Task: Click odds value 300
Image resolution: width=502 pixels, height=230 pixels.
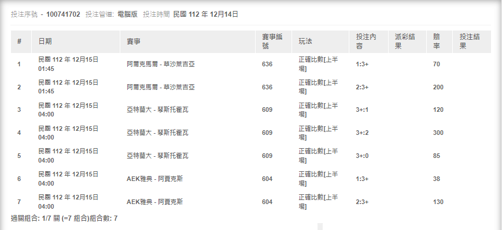Action: point(438,133)
